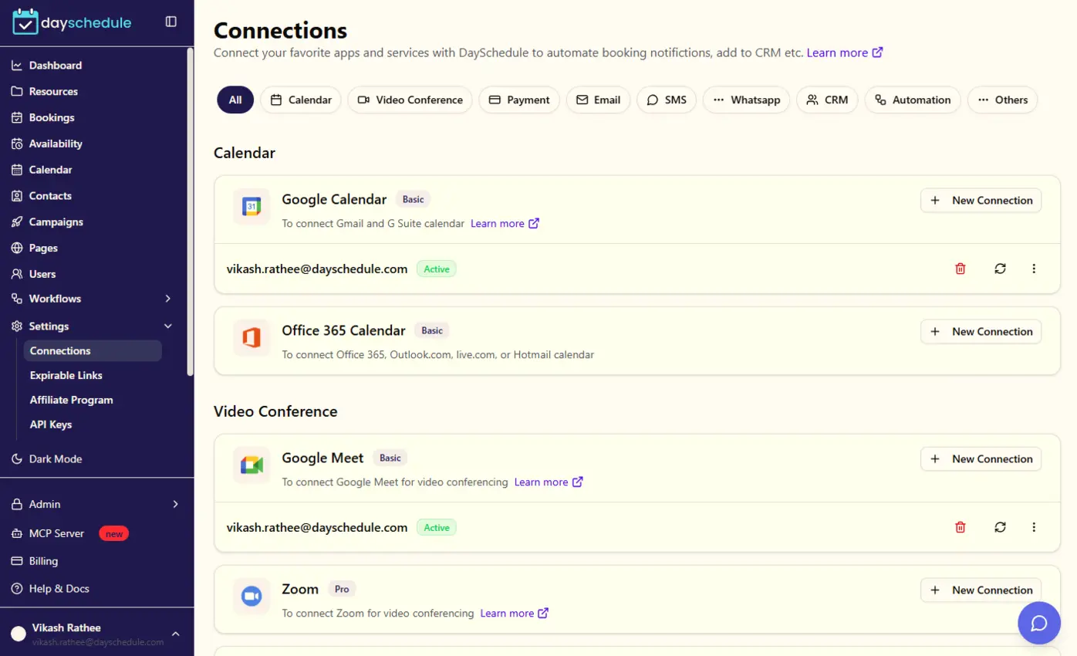Viewport: 1077px width, 656px height.
Task: Open more options for Google Meet connection
Action: point(1034,527)
